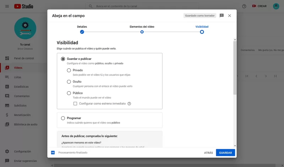Go to next page of video table

(266, 76)
